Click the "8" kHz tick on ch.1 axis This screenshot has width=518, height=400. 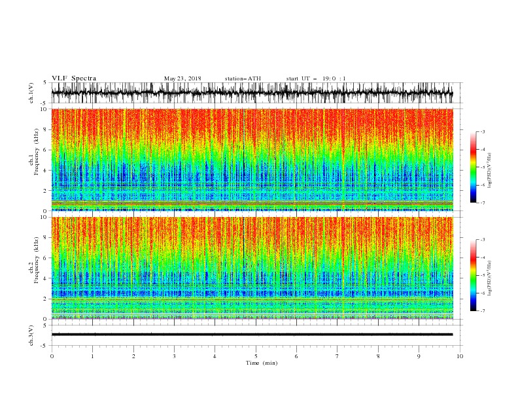(x=46, y=129)
